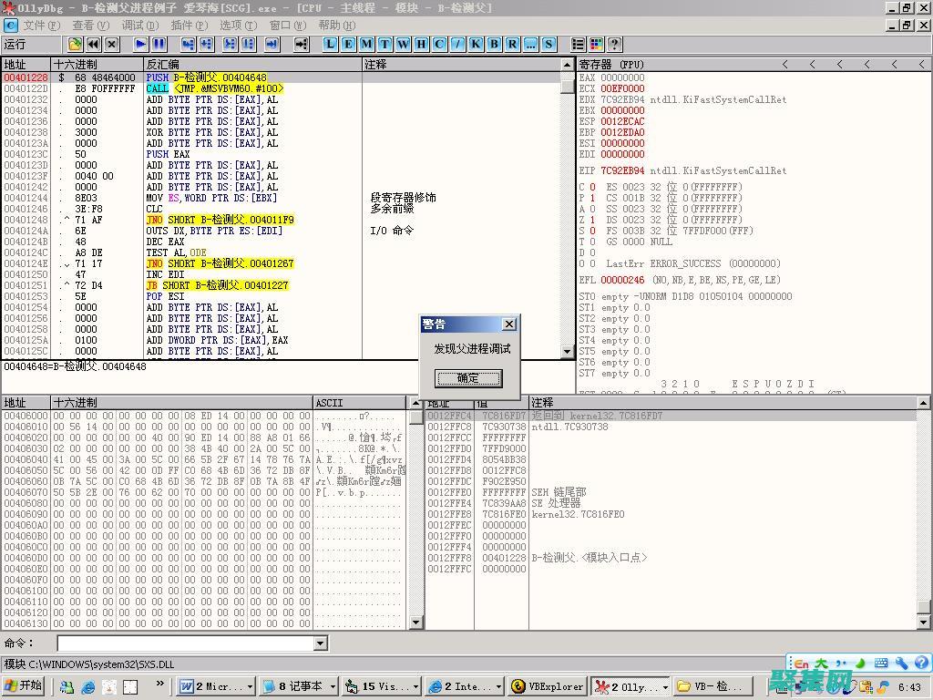Screen dimensions: 933x700
Task: Click the Help question mark toolbar icon
Action: tap(615, 44)
